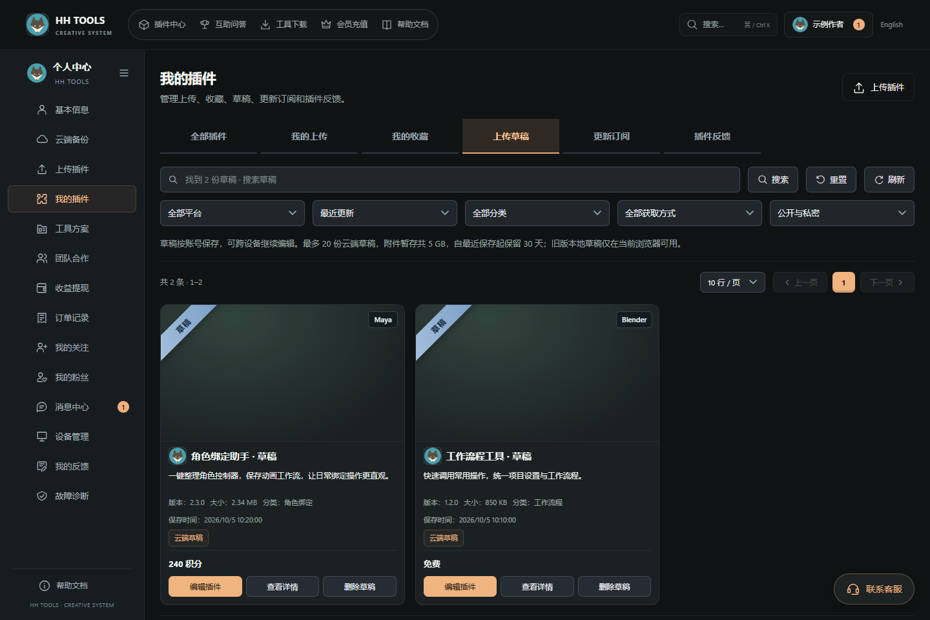
Task: Edit the 角色绑定助手 draft via 编辑插件
Action: tap(205, 586)
